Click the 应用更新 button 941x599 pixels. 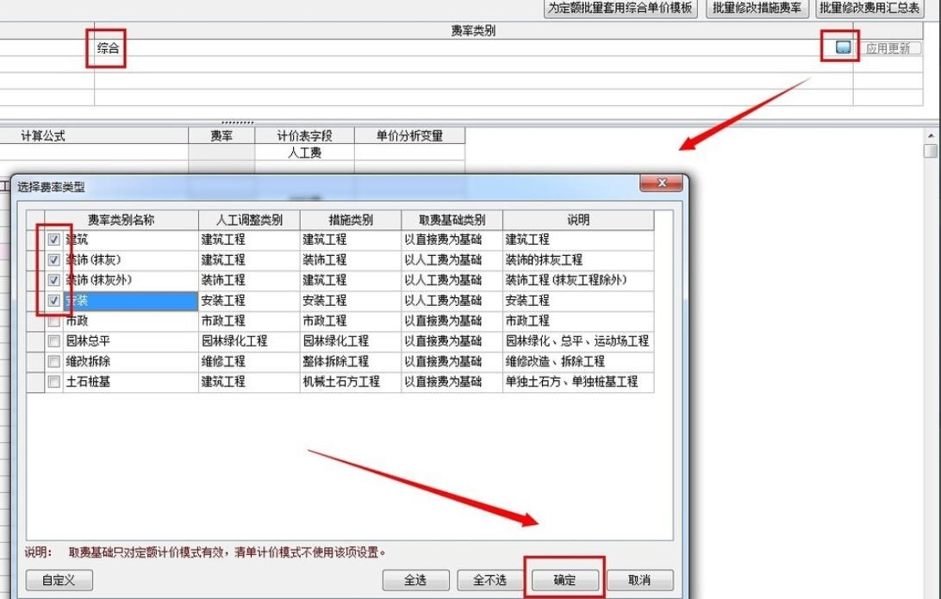coord(888,48)
